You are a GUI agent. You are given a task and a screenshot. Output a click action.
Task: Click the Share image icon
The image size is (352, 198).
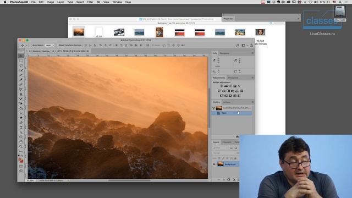(x=251, y=45)
